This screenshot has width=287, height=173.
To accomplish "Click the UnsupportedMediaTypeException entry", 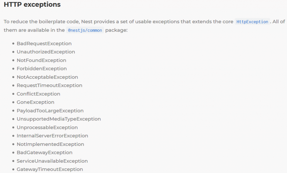I will point(59,119).
